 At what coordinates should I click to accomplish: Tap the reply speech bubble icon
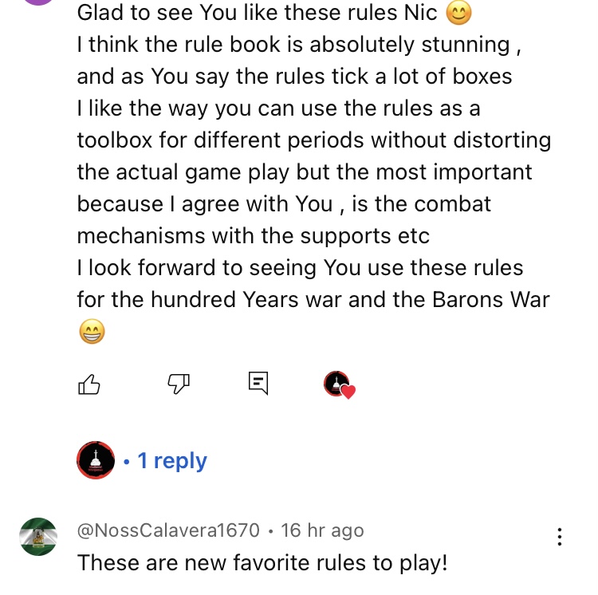pyautogui.click(x=258, y=384)
